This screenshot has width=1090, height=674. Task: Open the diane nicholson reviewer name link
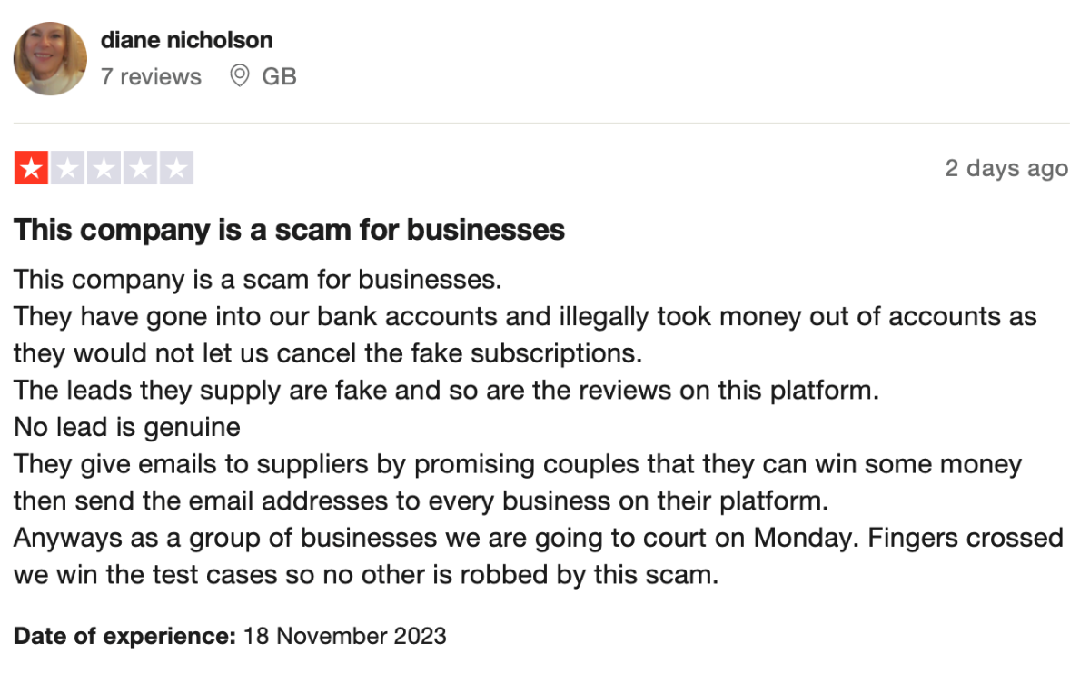[x=186, y=40]
